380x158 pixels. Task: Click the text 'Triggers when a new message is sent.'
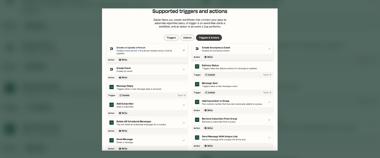click(220, 86)
